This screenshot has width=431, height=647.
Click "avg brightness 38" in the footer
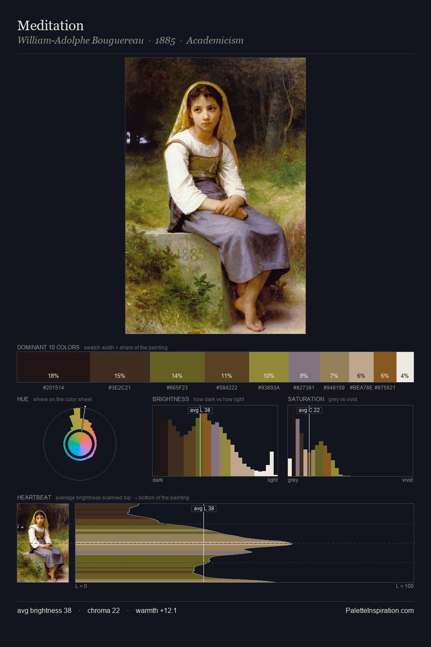tap(44, 611)
